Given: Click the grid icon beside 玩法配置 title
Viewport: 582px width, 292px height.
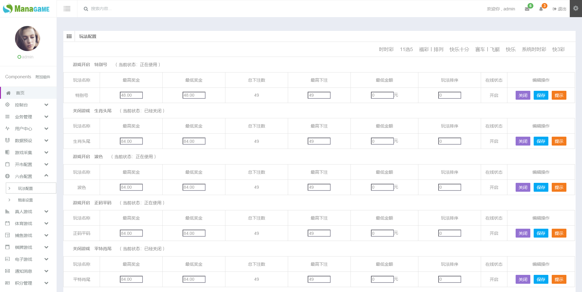Looking at the screenshot, I should coord(69,36).
